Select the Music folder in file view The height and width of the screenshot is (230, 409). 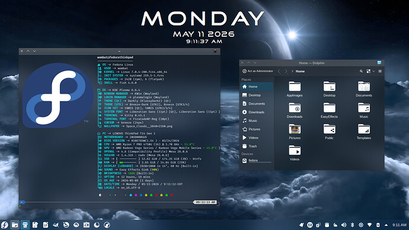(x=364, y=110)
